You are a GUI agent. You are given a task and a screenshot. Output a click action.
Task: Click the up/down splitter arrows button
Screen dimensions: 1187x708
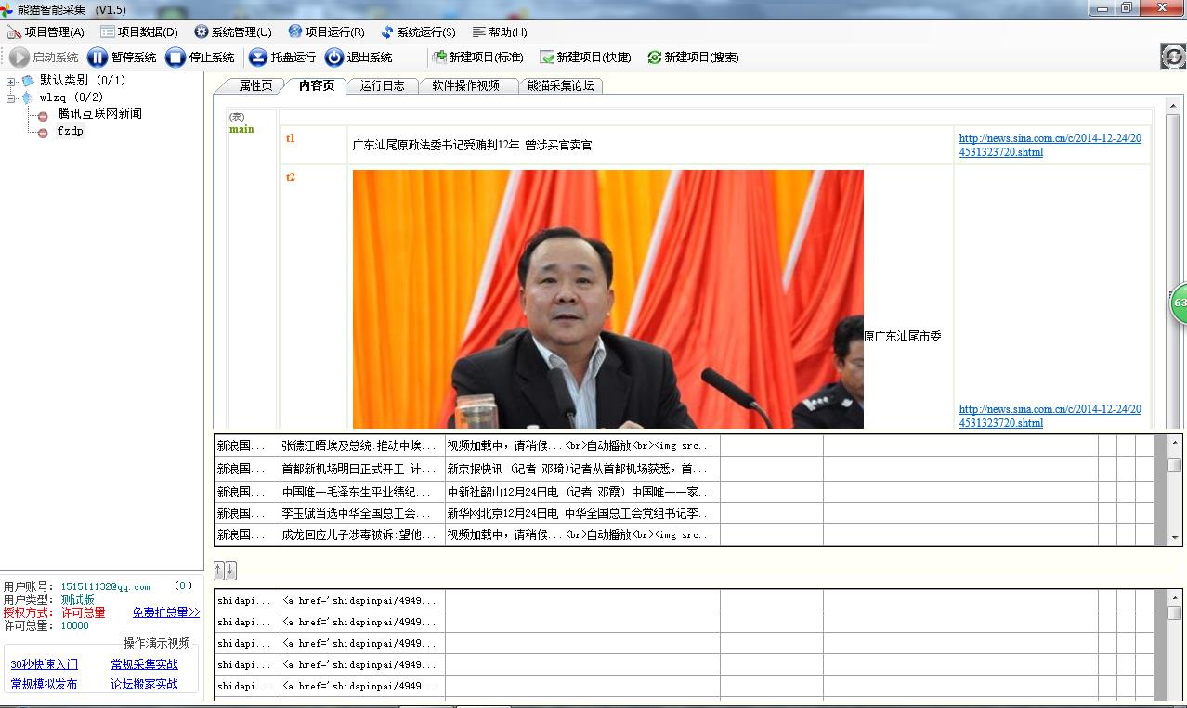pos(225,570)
